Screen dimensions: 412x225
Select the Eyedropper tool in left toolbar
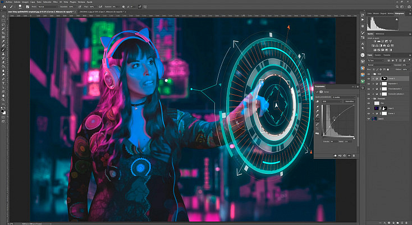pyautogui.click(x=4, y=41)
